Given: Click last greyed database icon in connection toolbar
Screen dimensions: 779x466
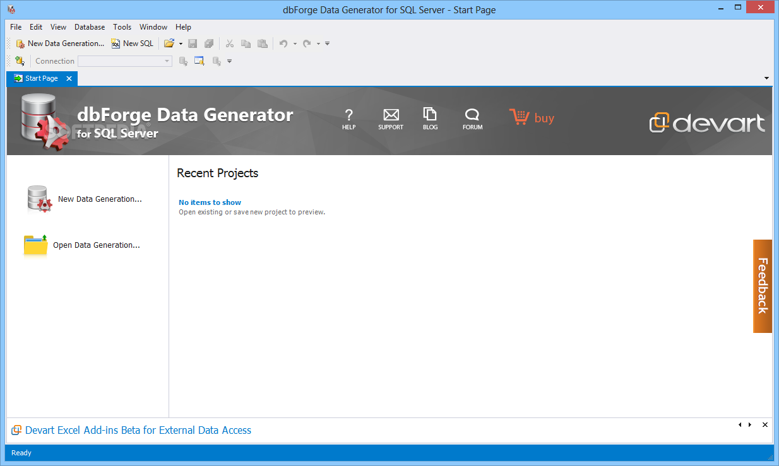Looking at the screenshot, I should [x=217, y=61].
